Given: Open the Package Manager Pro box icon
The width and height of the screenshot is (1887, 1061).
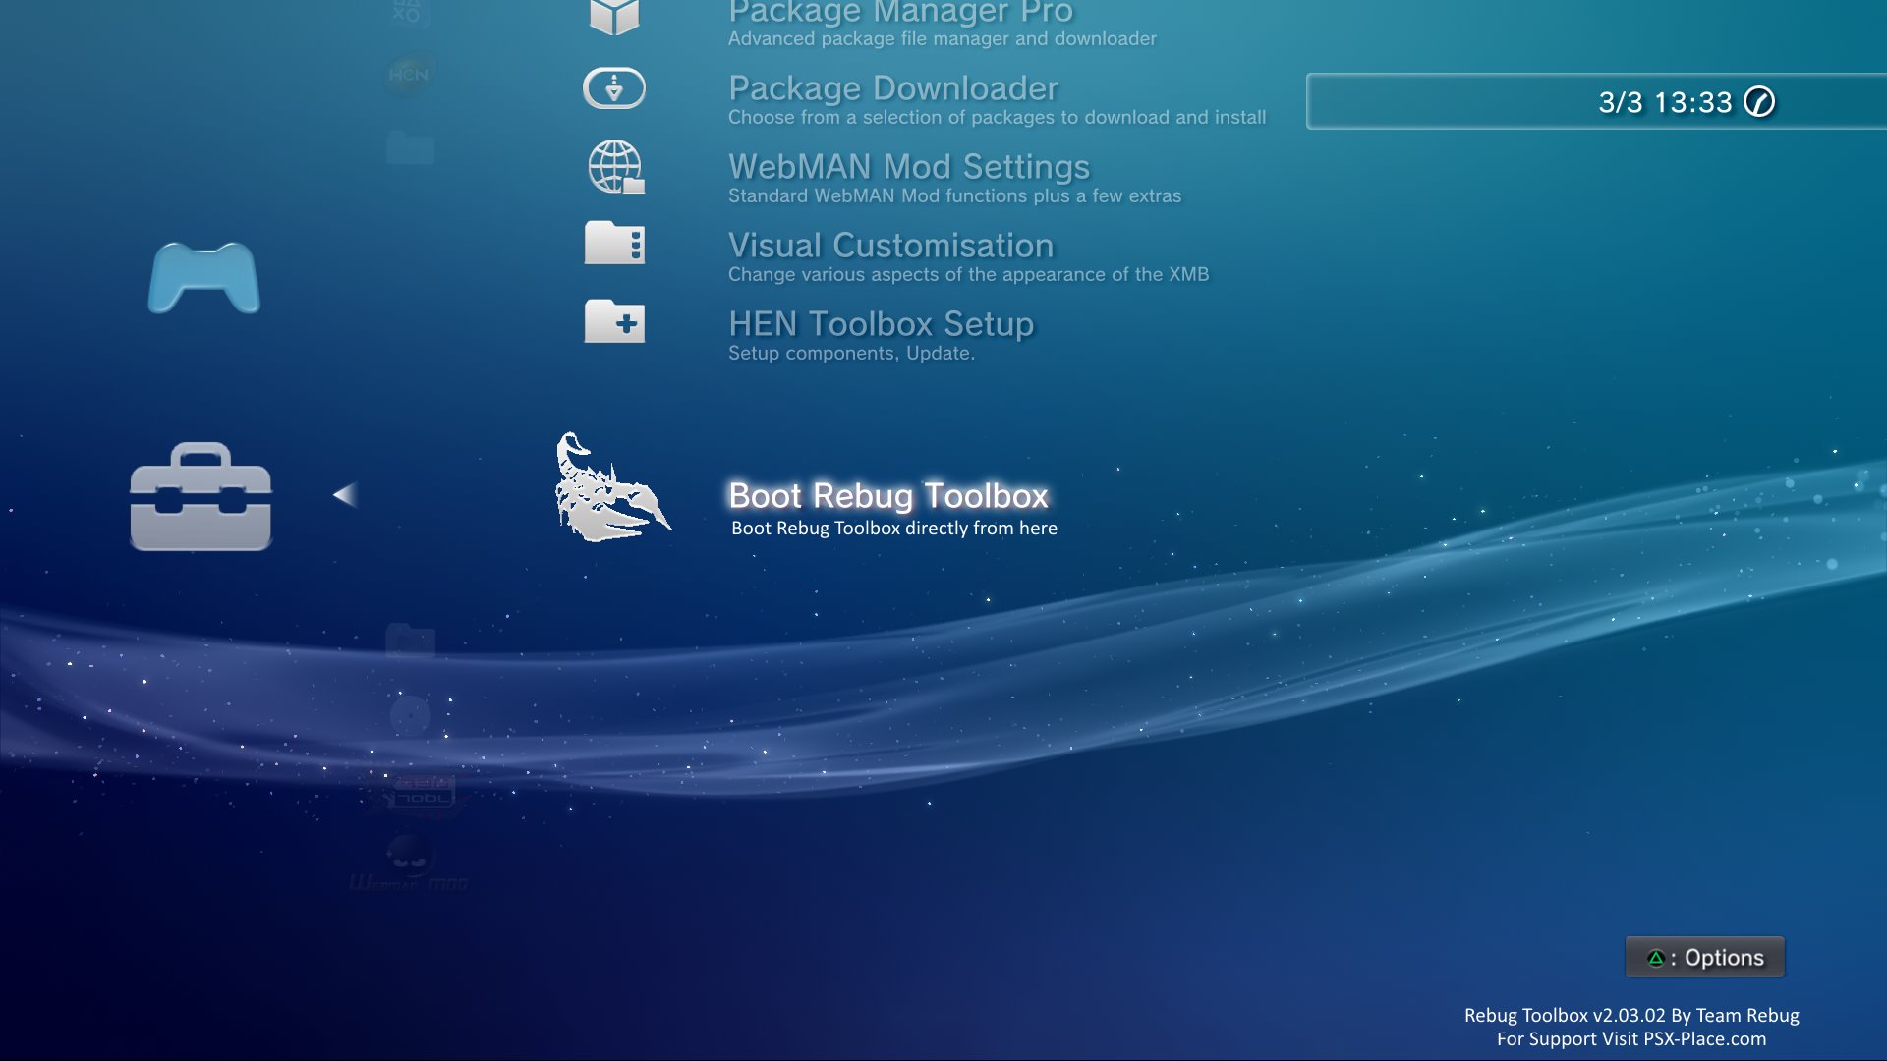Looking at the screenshot, I should (x=614, y=17).
